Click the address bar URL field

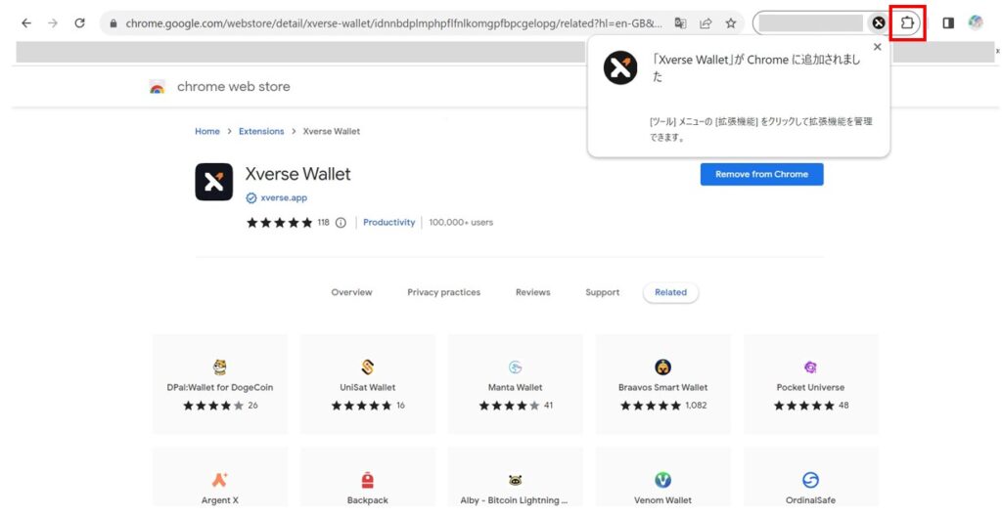pyautogui.click(x=393, y=23)
